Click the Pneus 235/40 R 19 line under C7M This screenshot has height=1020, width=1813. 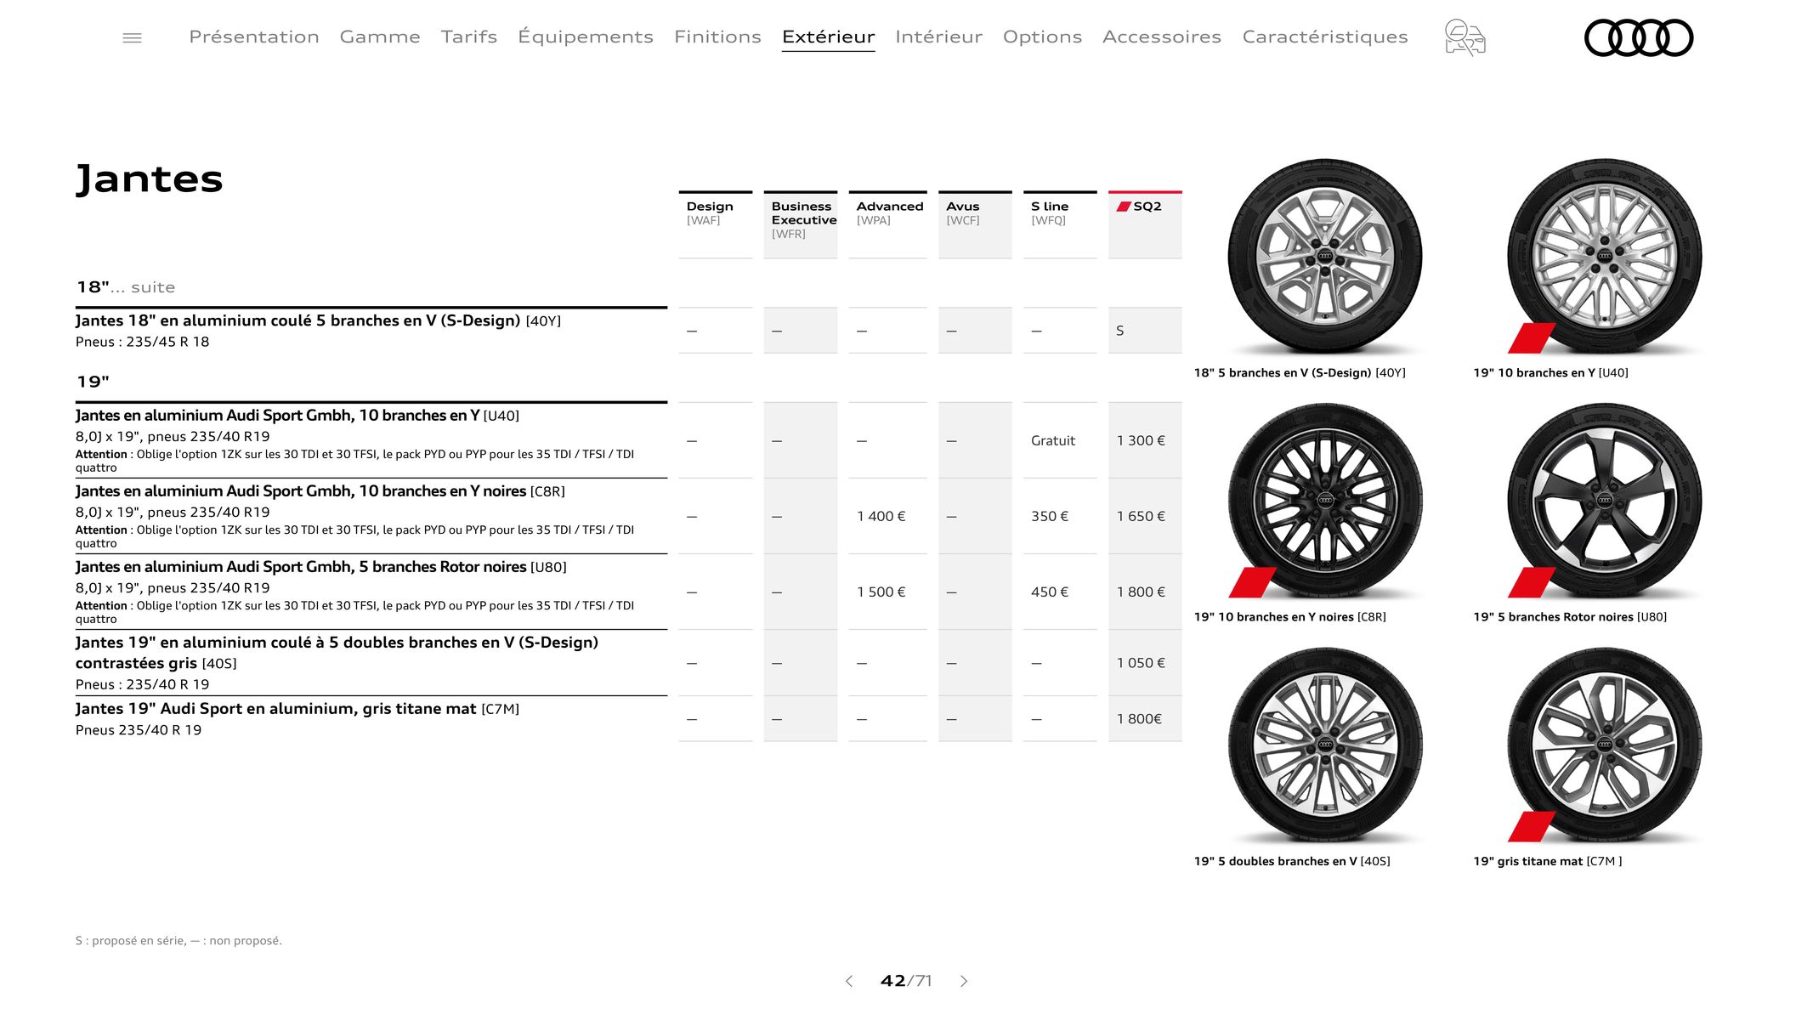[x=139, y=730]
